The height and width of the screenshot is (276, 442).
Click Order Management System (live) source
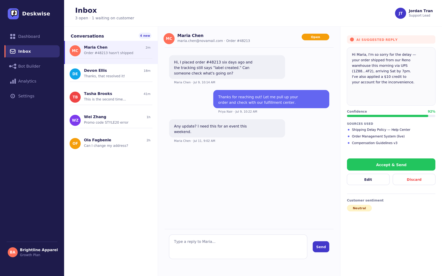click(378, 136)
